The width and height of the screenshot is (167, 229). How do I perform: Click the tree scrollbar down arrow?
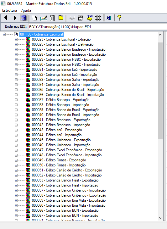160,218
